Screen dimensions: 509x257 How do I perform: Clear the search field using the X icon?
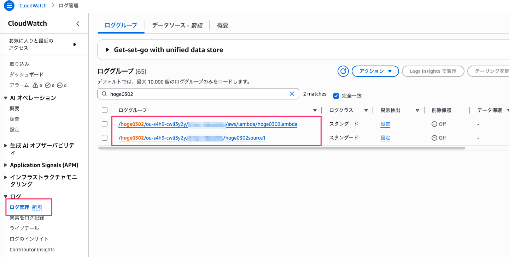pos(292,93)
